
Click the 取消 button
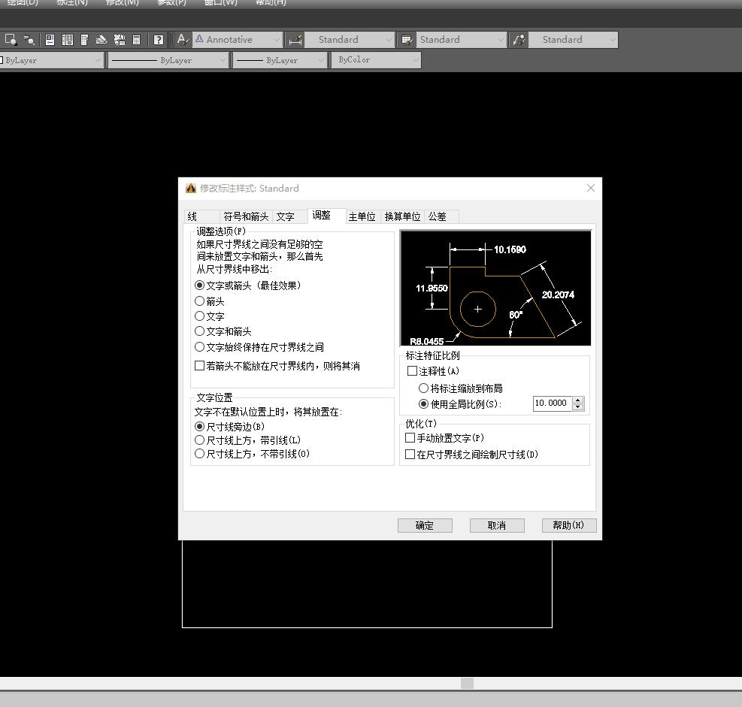tap(496, 525)
